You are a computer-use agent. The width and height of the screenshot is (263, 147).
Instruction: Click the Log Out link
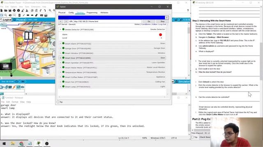162,24
